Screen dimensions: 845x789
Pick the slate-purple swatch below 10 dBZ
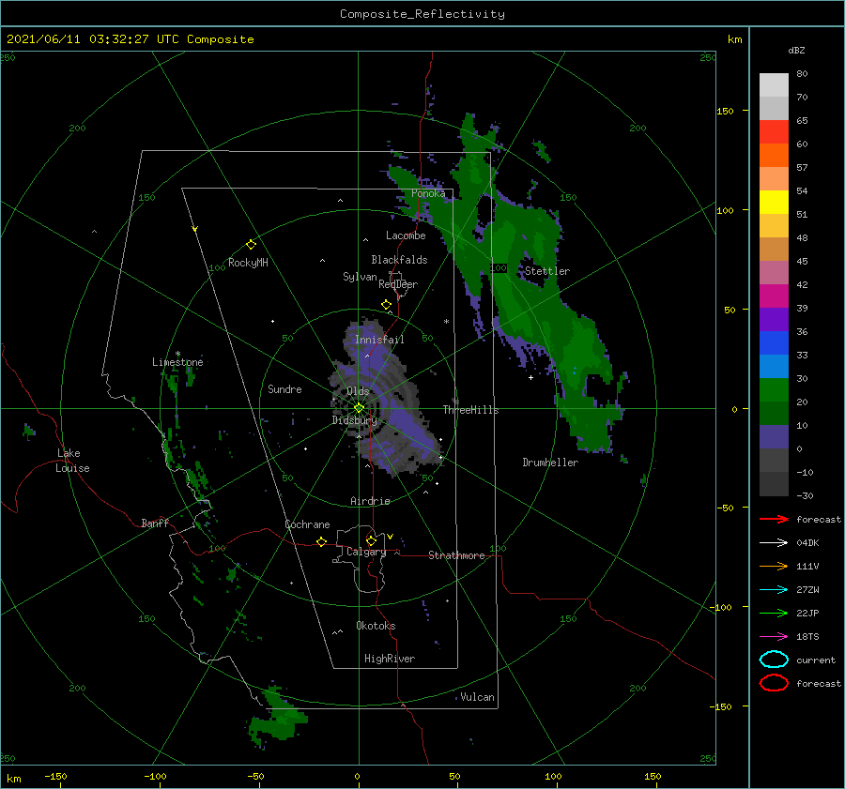(774, 437)
